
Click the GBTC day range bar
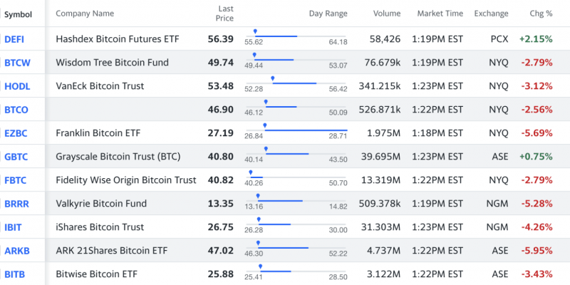[x=288, y=153]
